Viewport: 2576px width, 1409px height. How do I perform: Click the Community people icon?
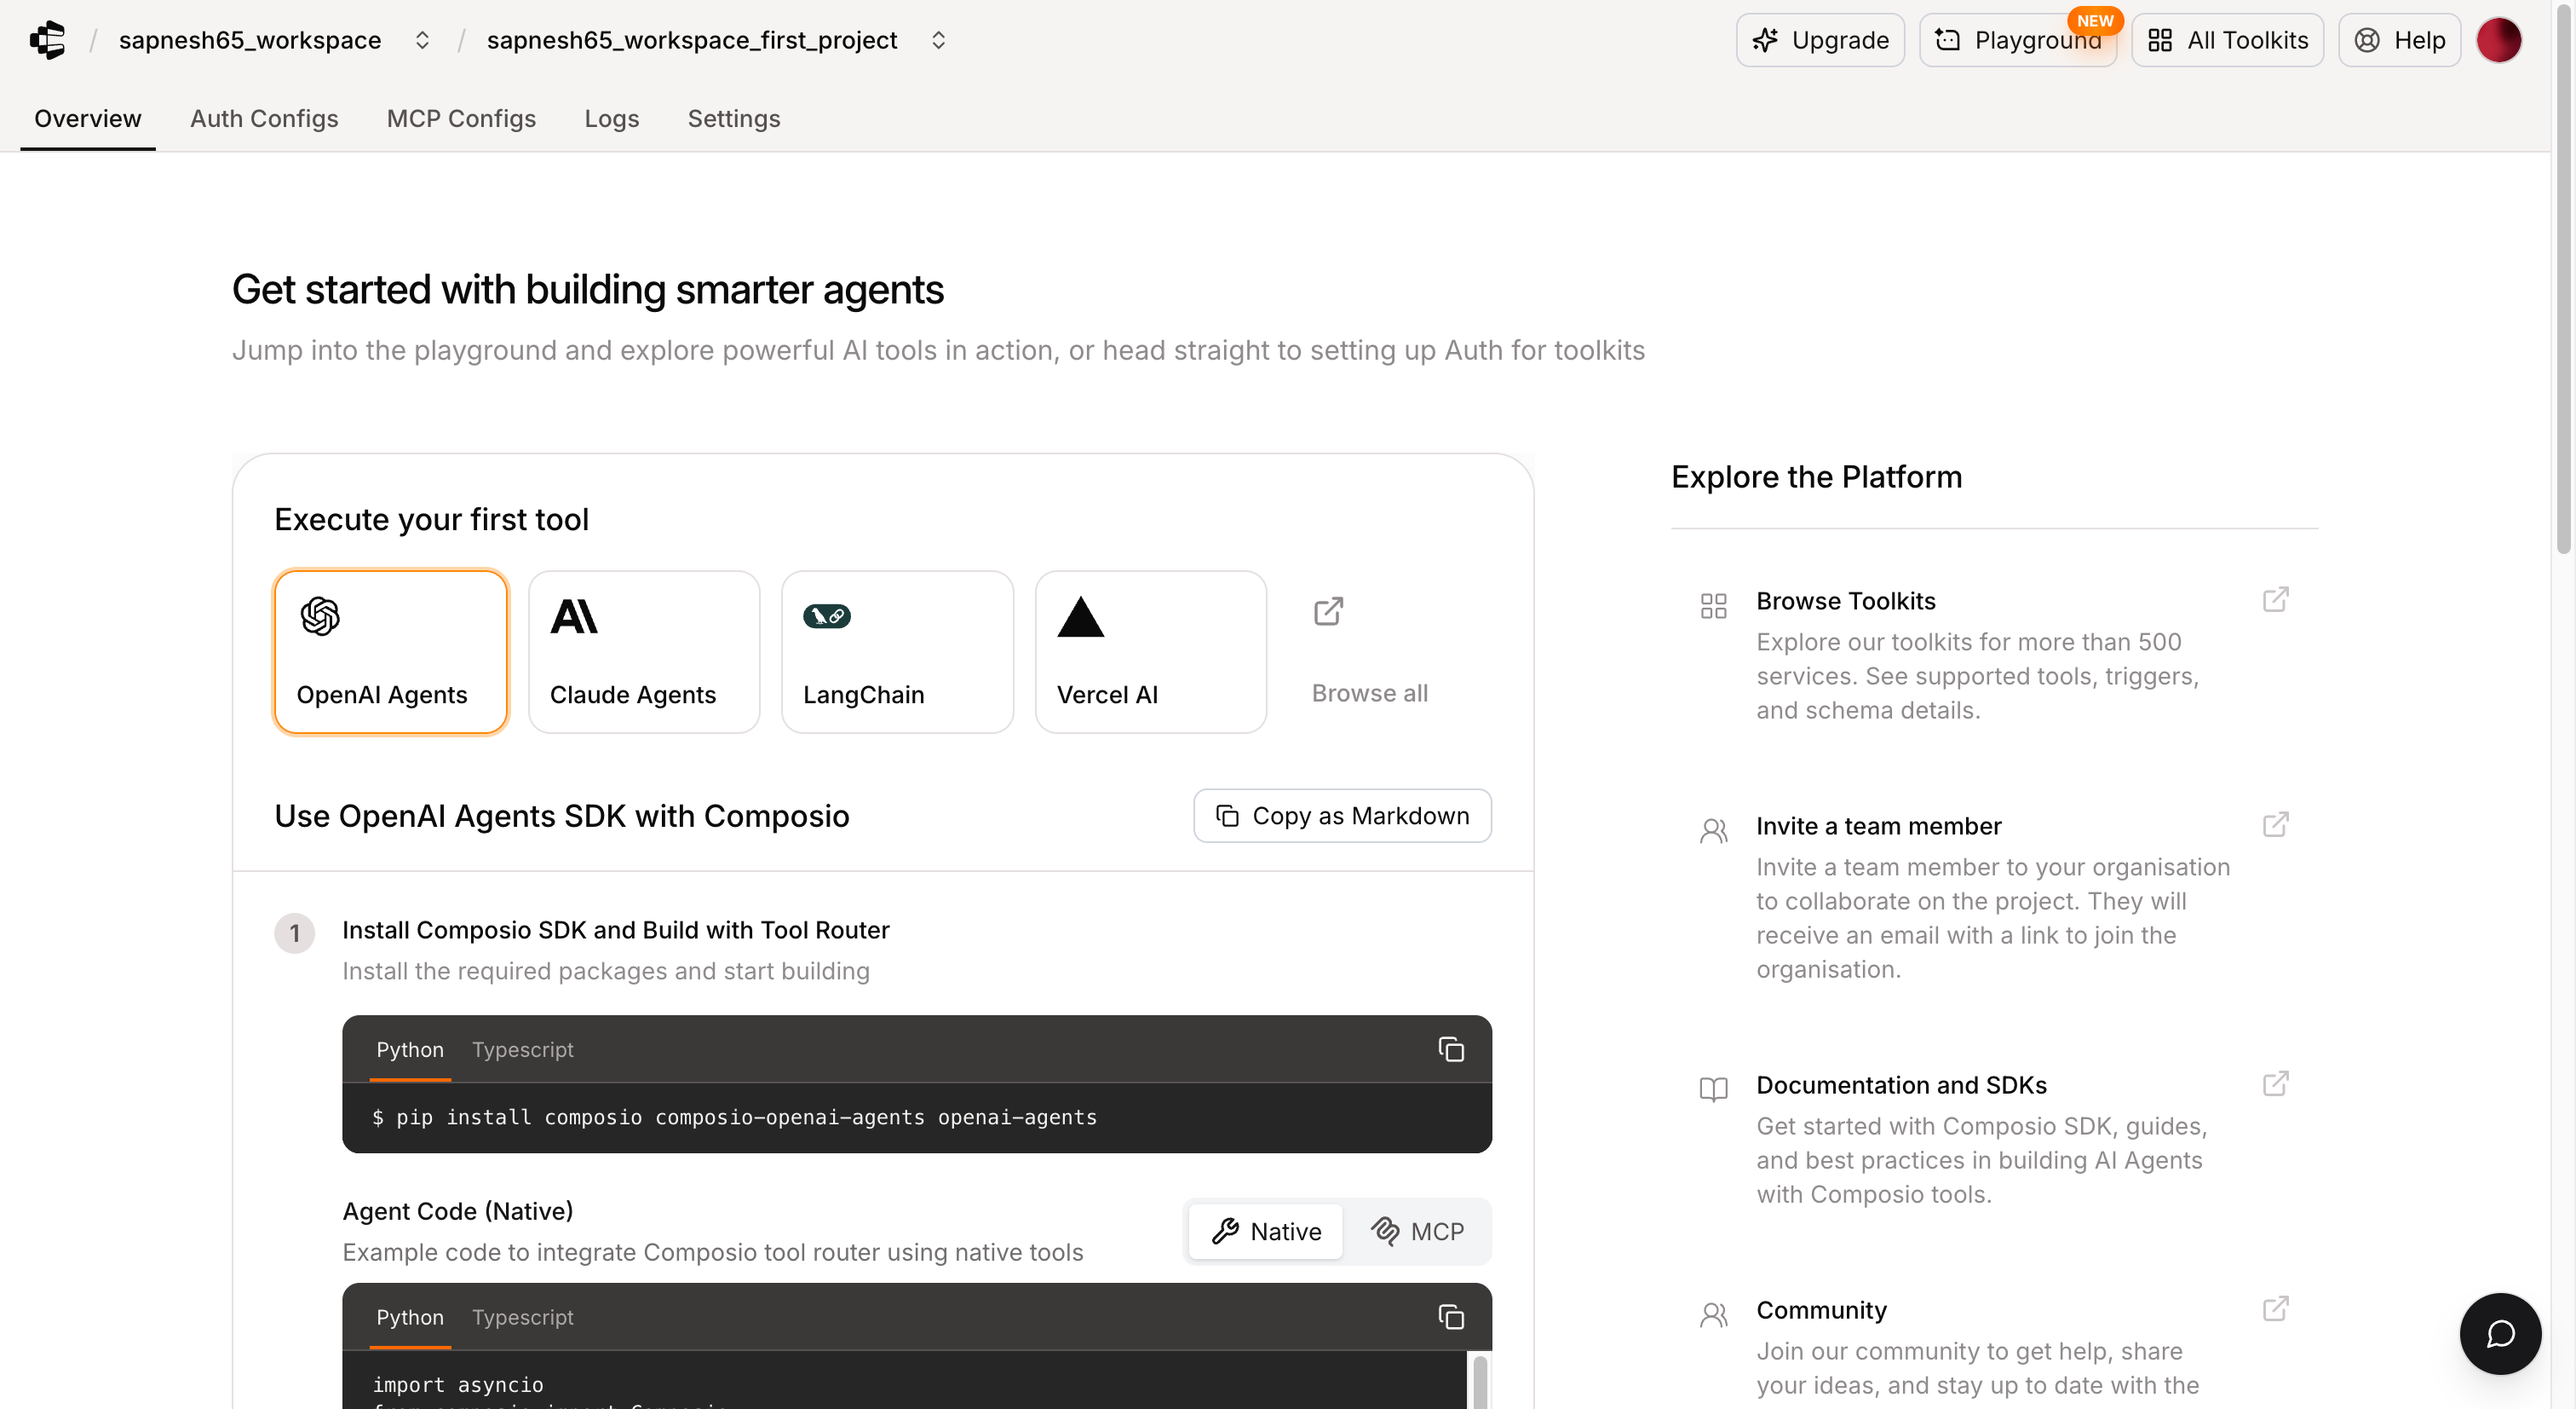(1714, 1315)
